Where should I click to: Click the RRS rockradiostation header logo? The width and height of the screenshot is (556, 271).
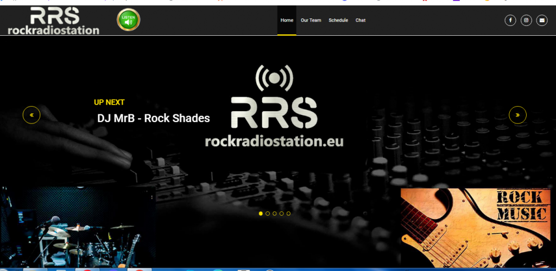tap(54, 21)
